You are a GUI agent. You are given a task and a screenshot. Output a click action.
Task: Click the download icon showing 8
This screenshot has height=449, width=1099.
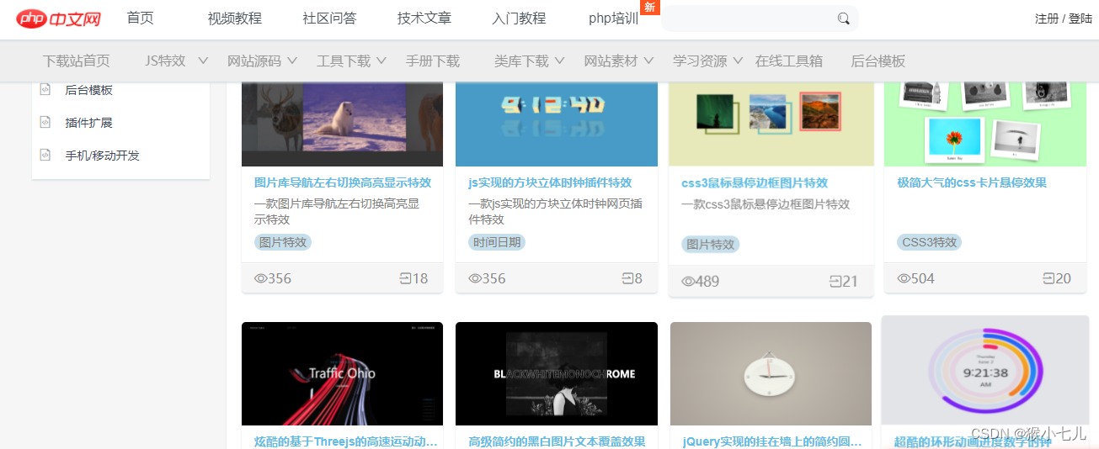point(627,278)
